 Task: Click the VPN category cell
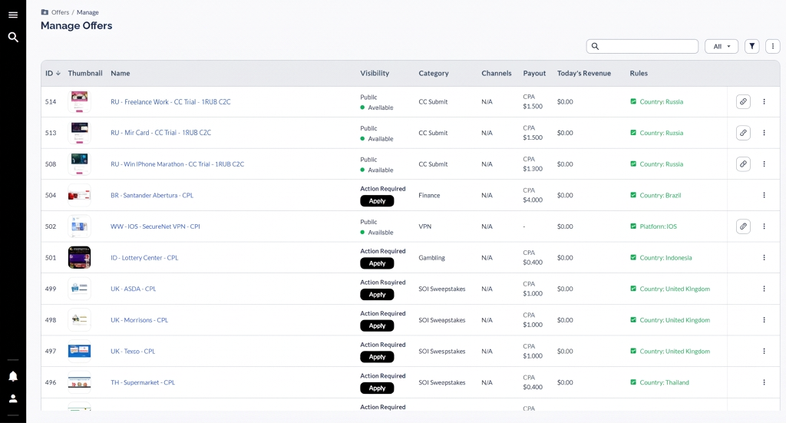click(x=425, y=226)
